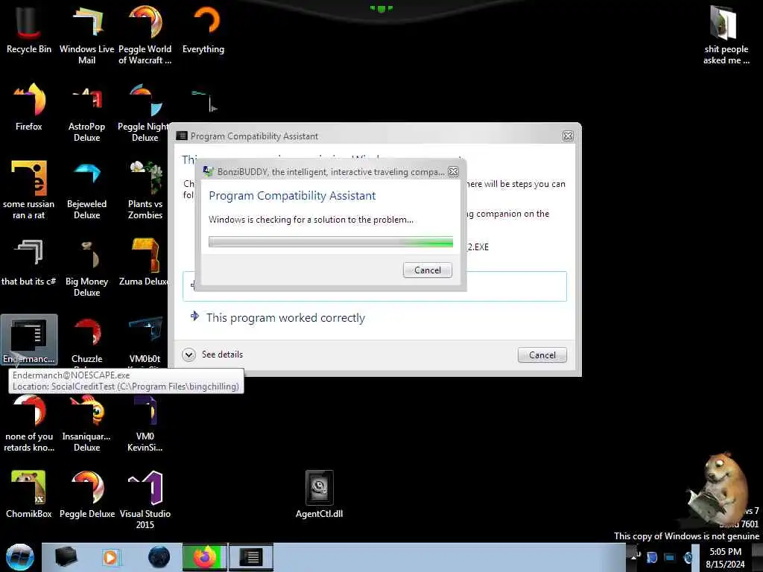The image size is (763, 572).
Task: Select the Visual Studio 2015 icon
Action: (x=145, y=500)
